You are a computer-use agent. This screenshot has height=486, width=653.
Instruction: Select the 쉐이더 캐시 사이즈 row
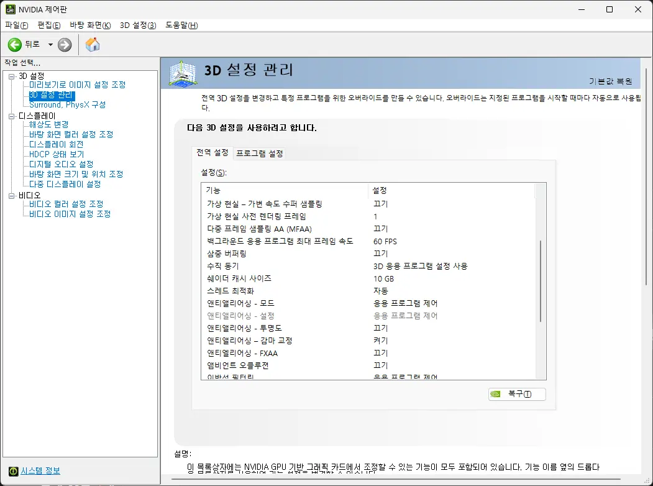click(x=368, y=278)
